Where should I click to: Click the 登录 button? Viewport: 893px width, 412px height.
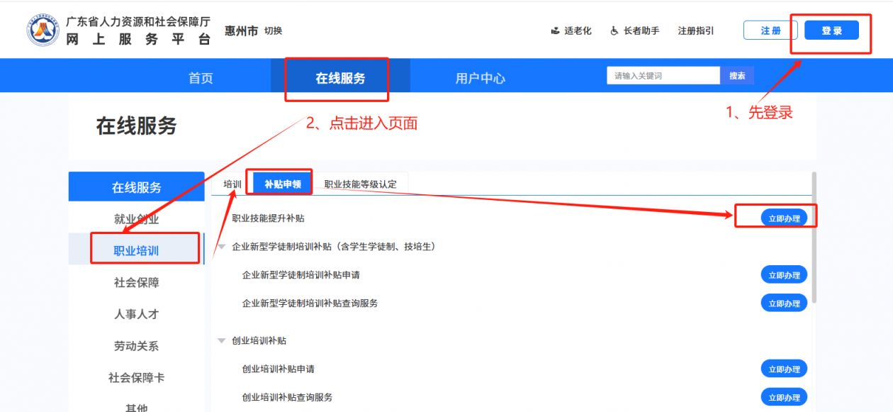click(831, 30)
